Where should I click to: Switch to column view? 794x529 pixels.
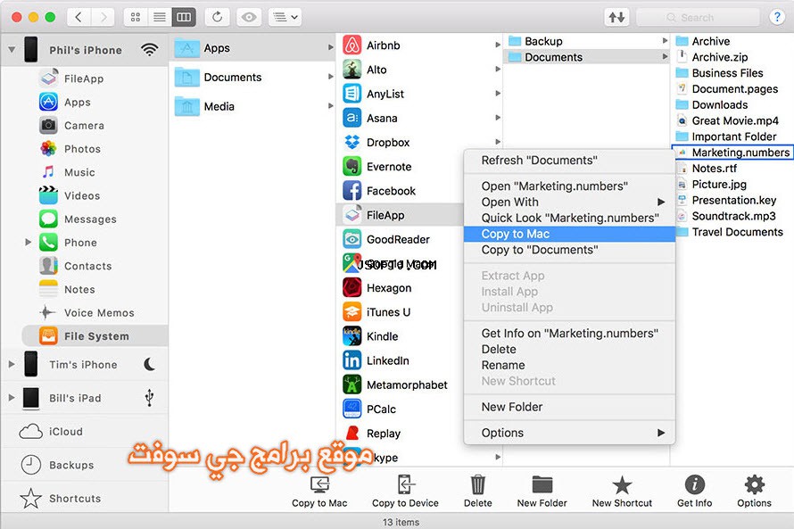[x=184, y=17]
